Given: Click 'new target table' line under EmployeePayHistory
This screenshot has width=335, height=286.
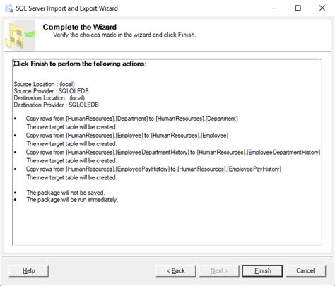Looking at the screenshot, I should [71, 177].
